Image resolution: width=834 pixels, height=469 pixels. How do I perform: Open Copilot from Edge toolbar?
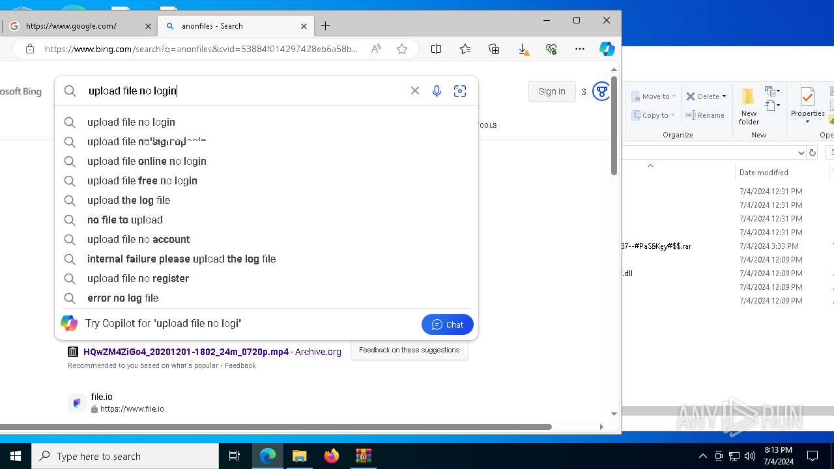click(x=607, y=49)
